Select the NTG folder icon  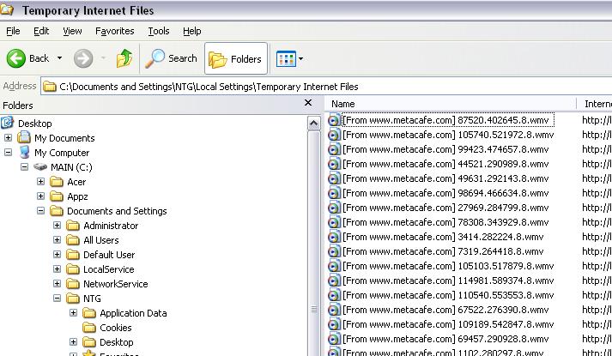(73, 299)
